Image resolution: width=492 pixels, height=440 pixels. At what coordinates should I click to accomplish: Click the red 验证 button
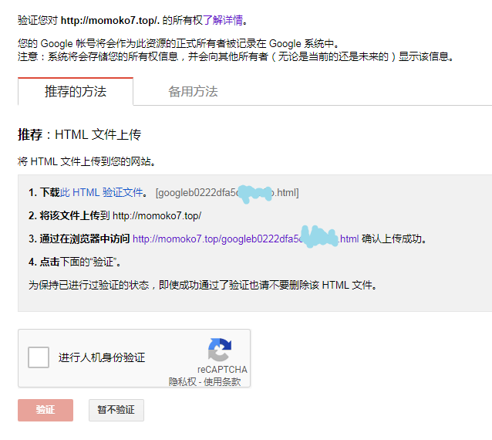45,410
